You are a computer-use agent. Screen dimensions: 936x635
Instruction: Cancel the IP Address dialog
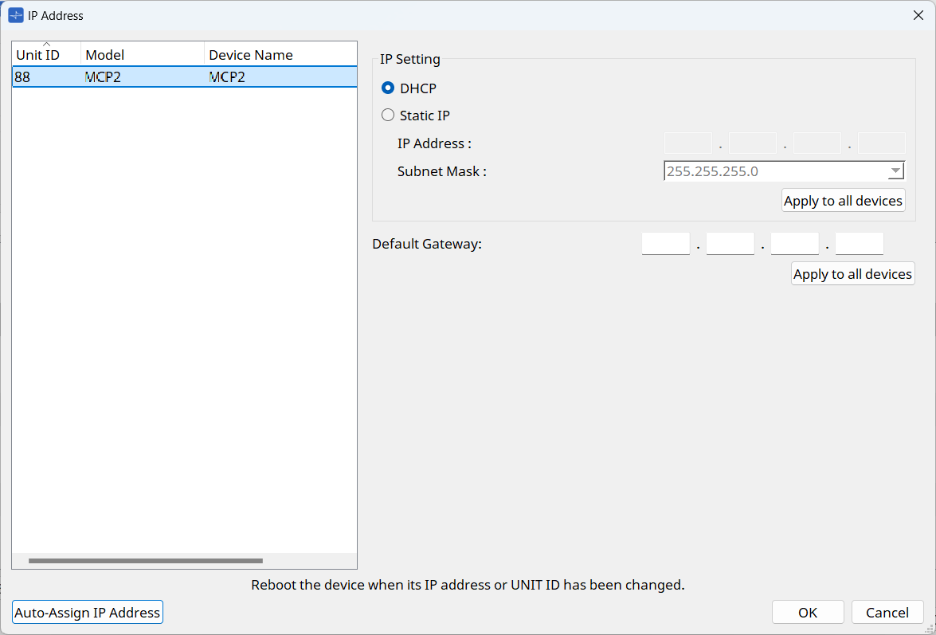coord(887,613)
